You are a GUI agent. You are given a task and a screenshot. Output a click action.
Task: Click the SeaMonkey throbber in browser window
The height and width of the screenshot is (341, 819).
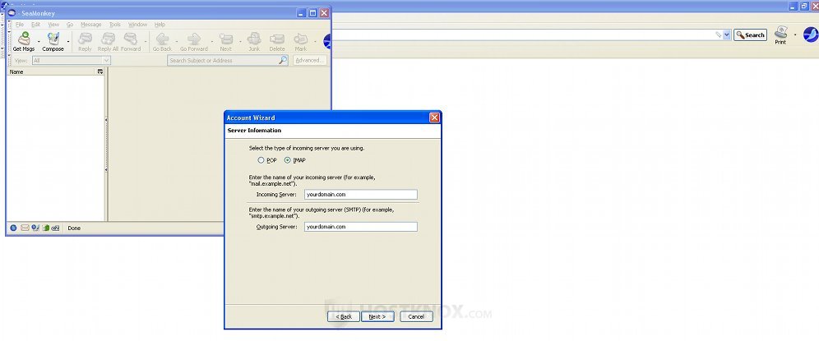(811, 35)
